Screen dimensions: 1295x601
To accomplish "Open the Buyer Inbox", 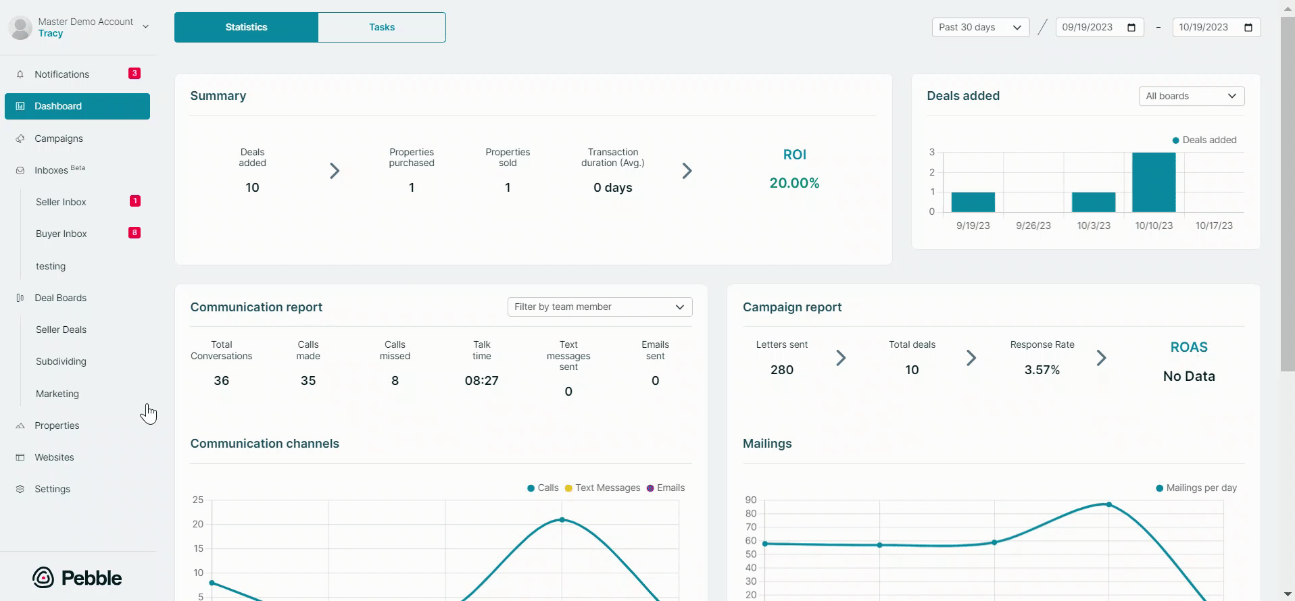I will [62, 234].
